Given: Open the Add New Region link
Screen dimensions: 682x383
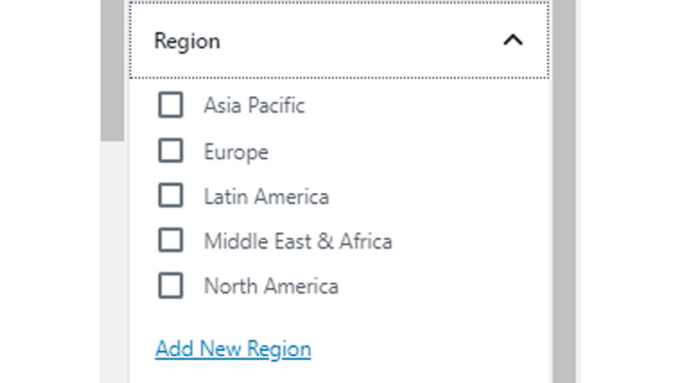Looking at the screenshot, I should point(233,349).
